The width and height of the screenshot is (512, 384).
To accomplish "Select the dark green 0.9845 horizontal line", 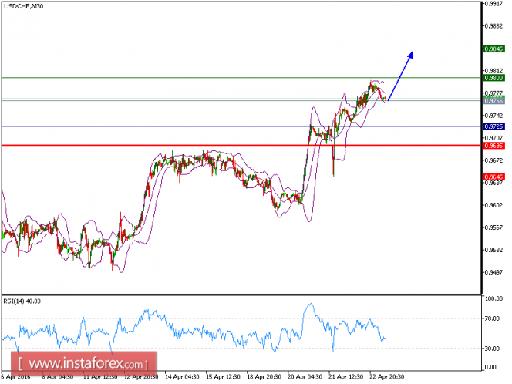I will coord(241,49).
